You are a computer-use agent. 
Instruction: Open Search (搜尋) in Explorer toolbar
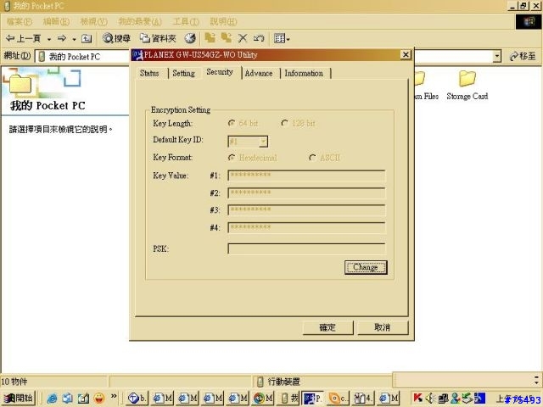click(x=117, y=38)
